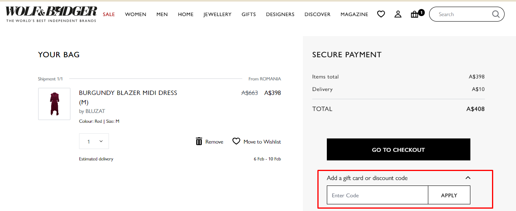Focus the Enter Code input field
The height and width of the screenshot is (211, 516).
(x=377, y=195)
